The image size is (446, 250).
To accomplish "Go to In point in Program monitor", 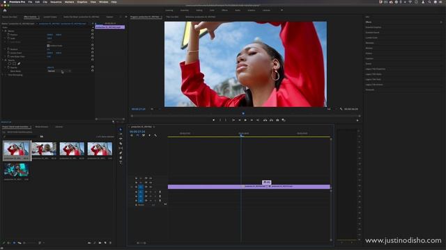I will pos(233,120).
